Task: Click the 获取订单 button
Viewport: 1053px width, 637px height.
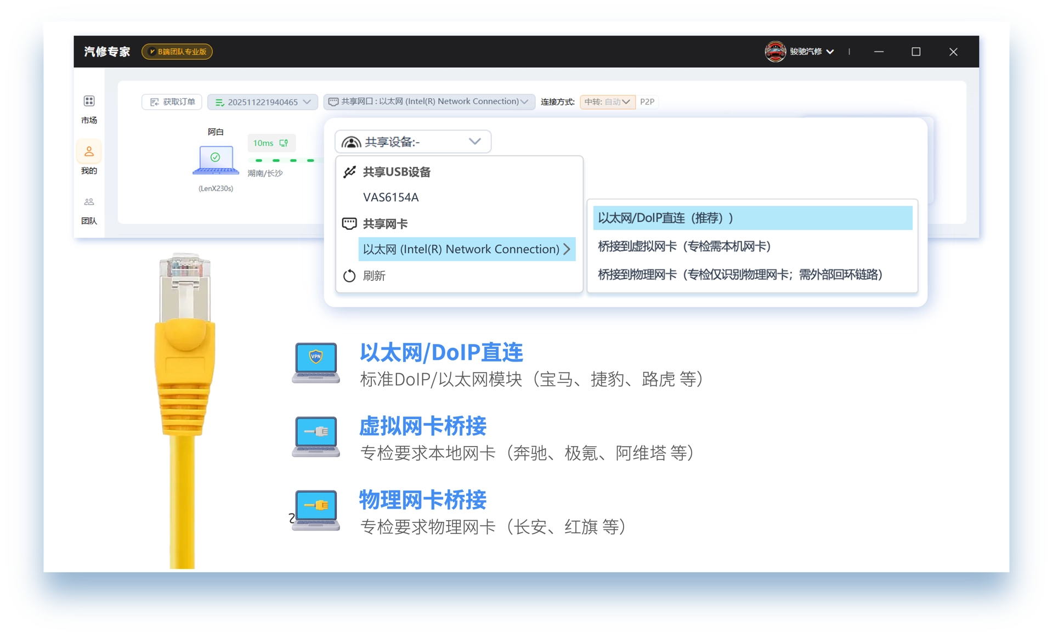Action: pos(172,102)
